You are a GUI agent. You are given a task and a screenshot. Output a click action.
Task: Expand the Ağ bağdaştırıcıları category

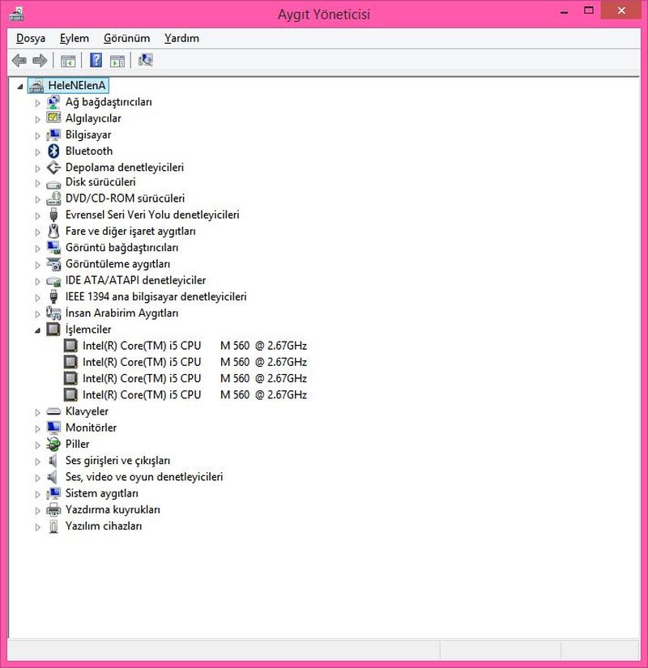pyautogui.click(x=37, y=103)
